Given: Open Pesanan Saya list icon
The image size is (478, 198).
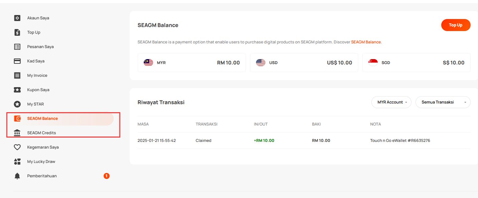Looking at the screenshot, I should 17,47.
